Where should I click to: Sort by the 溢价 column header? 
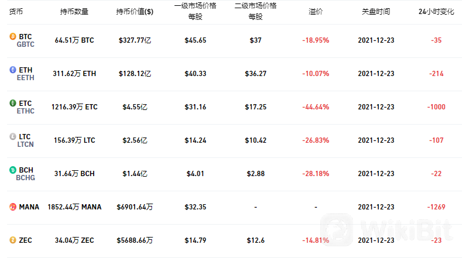click(315, 12)
